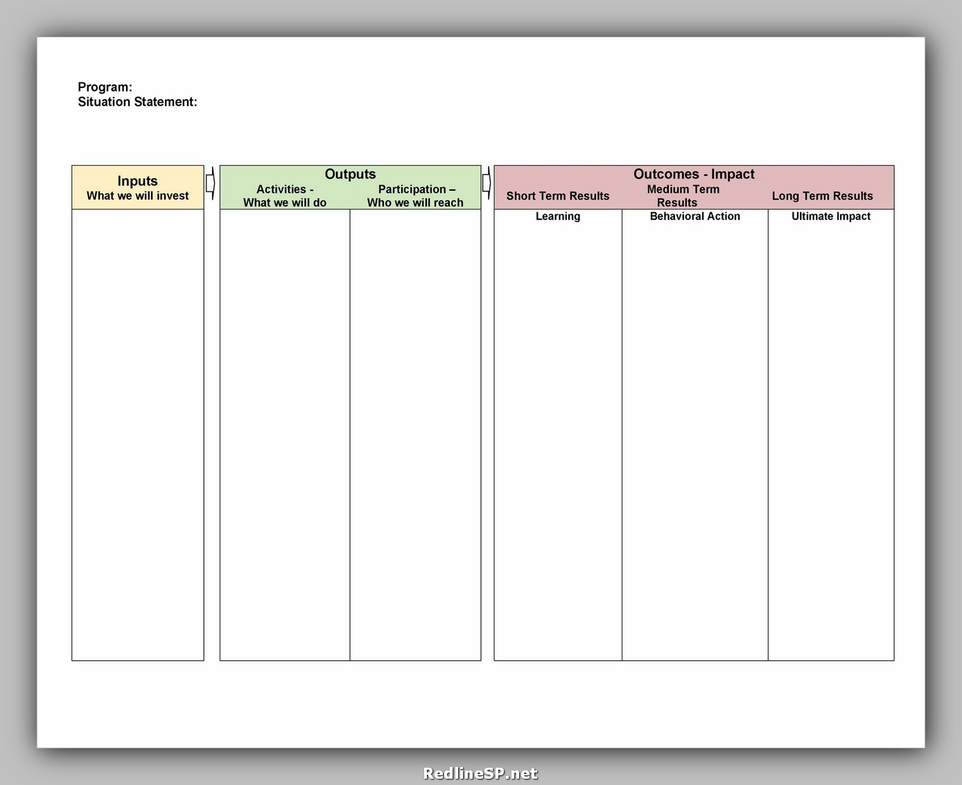
Task: Select the Participation – Who we will reach subheading
Action: pyautogui.click(x=416, y=196)
